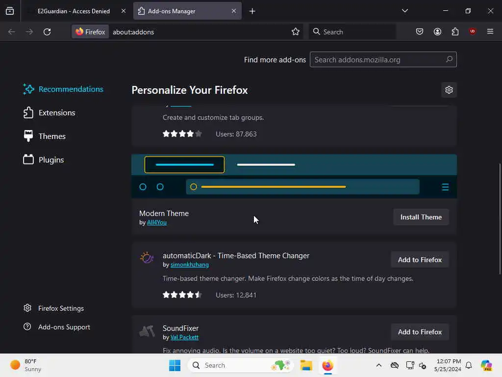Open Themes category in sidebar
The image size is (502, 377).
point(44,136)
